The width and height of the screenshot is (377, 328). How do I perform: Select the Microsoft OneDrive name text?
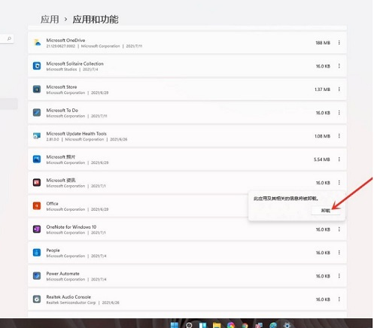pos(65,40)
